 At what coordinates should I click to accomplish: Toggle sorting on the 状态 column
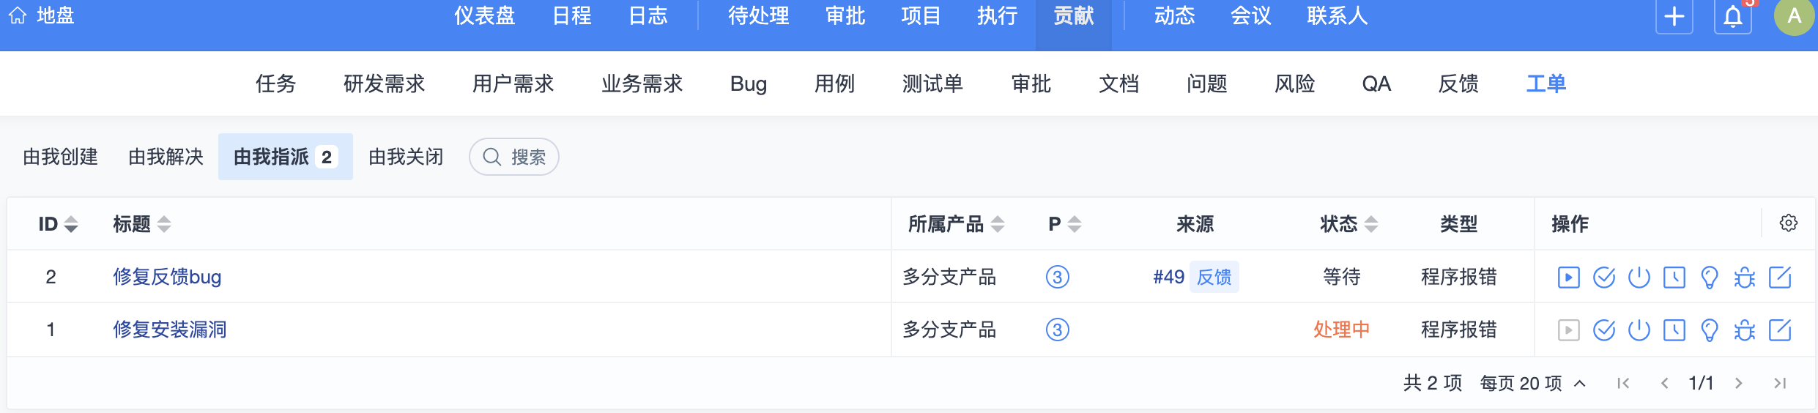coord(1348,224)
